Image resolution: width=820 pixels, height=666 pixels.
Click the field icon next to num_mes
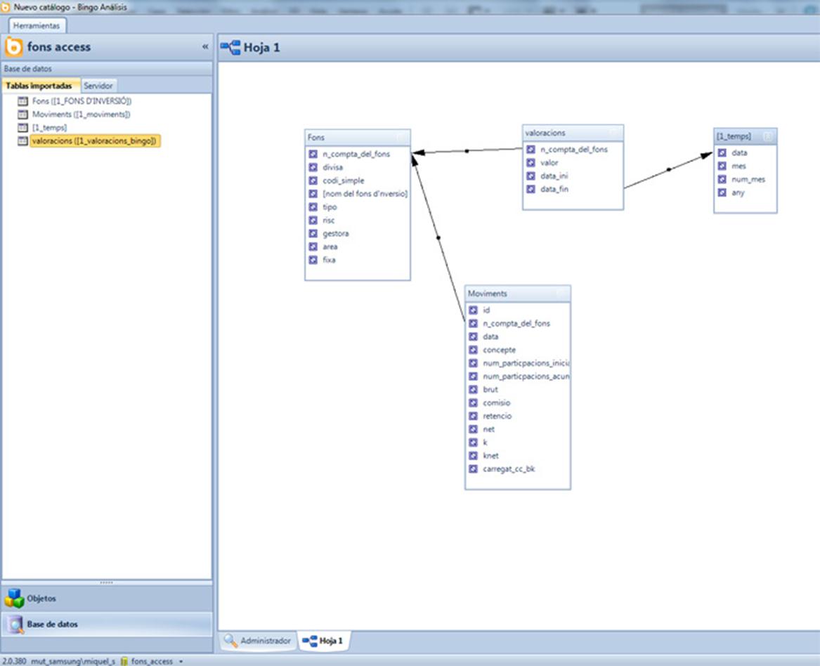[722, 179]
